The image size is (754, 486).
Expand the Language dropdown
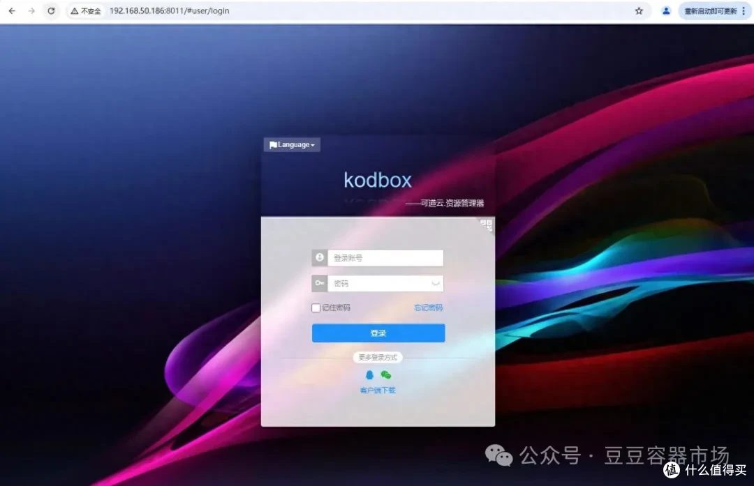point(292,145)
